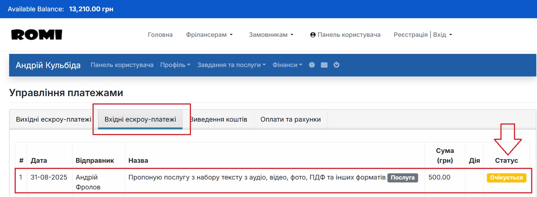Click the Управління платежами heading
537x197 pixels.
(66, 93)
